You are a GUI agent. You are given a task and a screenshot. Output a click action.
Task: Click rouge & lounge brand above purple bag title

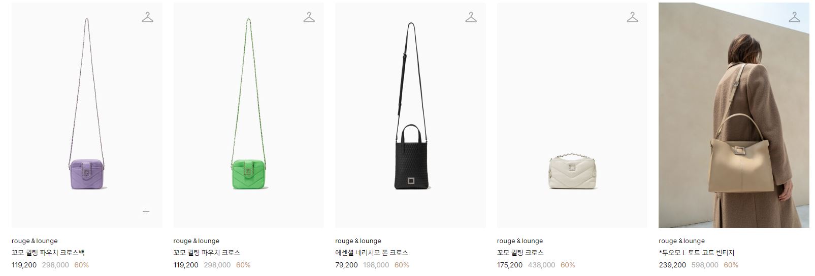coord(35,241)
